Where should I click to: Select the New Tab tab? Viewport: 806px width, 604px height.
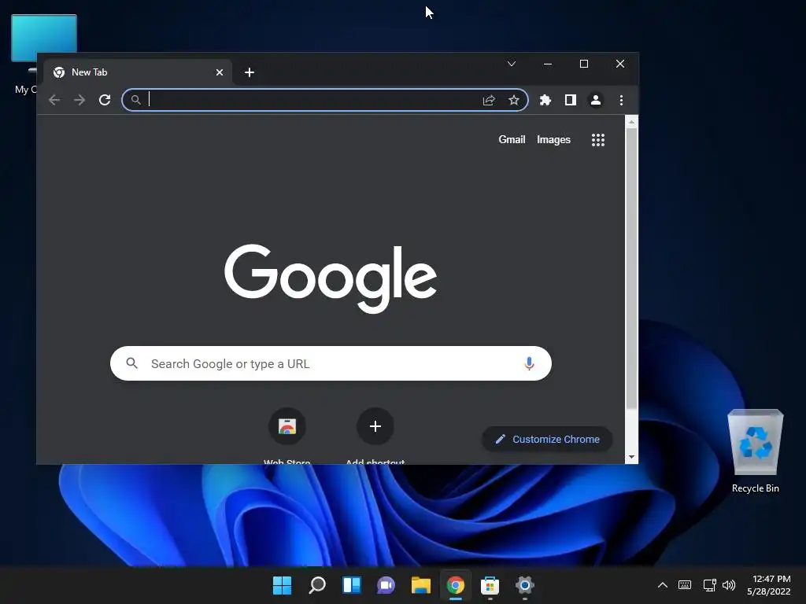point(137,72)
